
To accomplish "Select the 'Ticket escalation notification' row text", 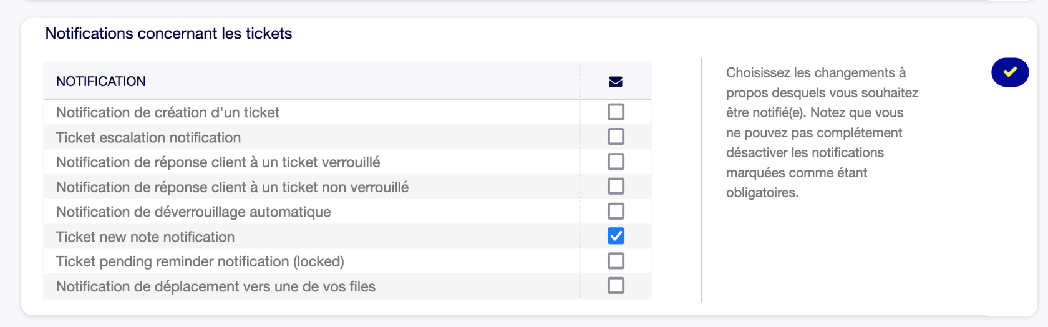I will (148, 138).
